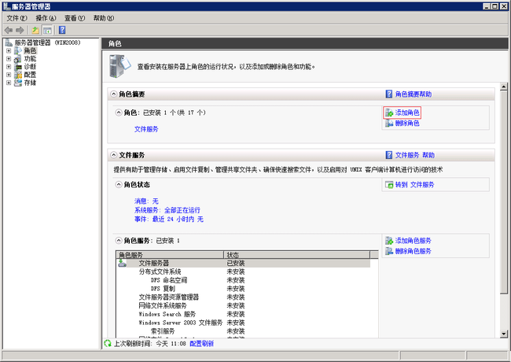This screenshot has width=511, height=362.
Task: Click the 转到 文件服务 link
Action: [x=415, y=185]
